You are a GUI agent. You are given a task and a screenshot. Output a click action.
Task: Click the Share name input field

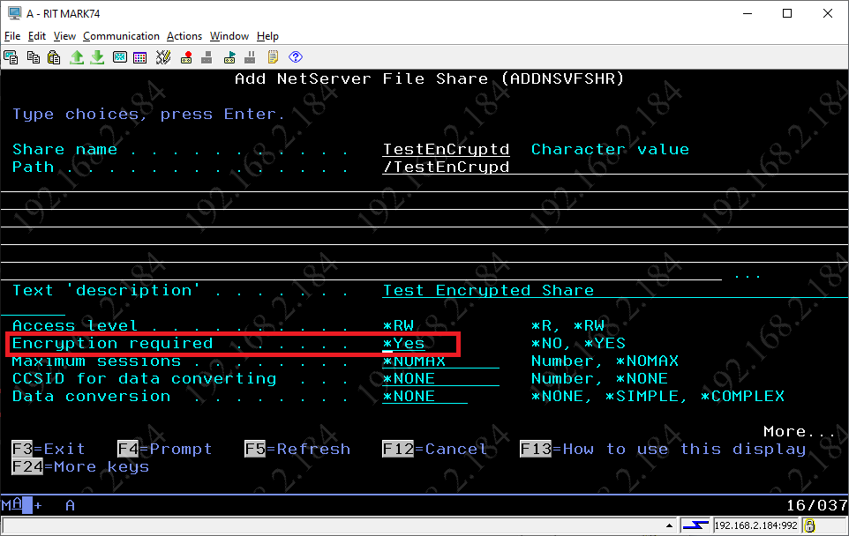[446, 150]
